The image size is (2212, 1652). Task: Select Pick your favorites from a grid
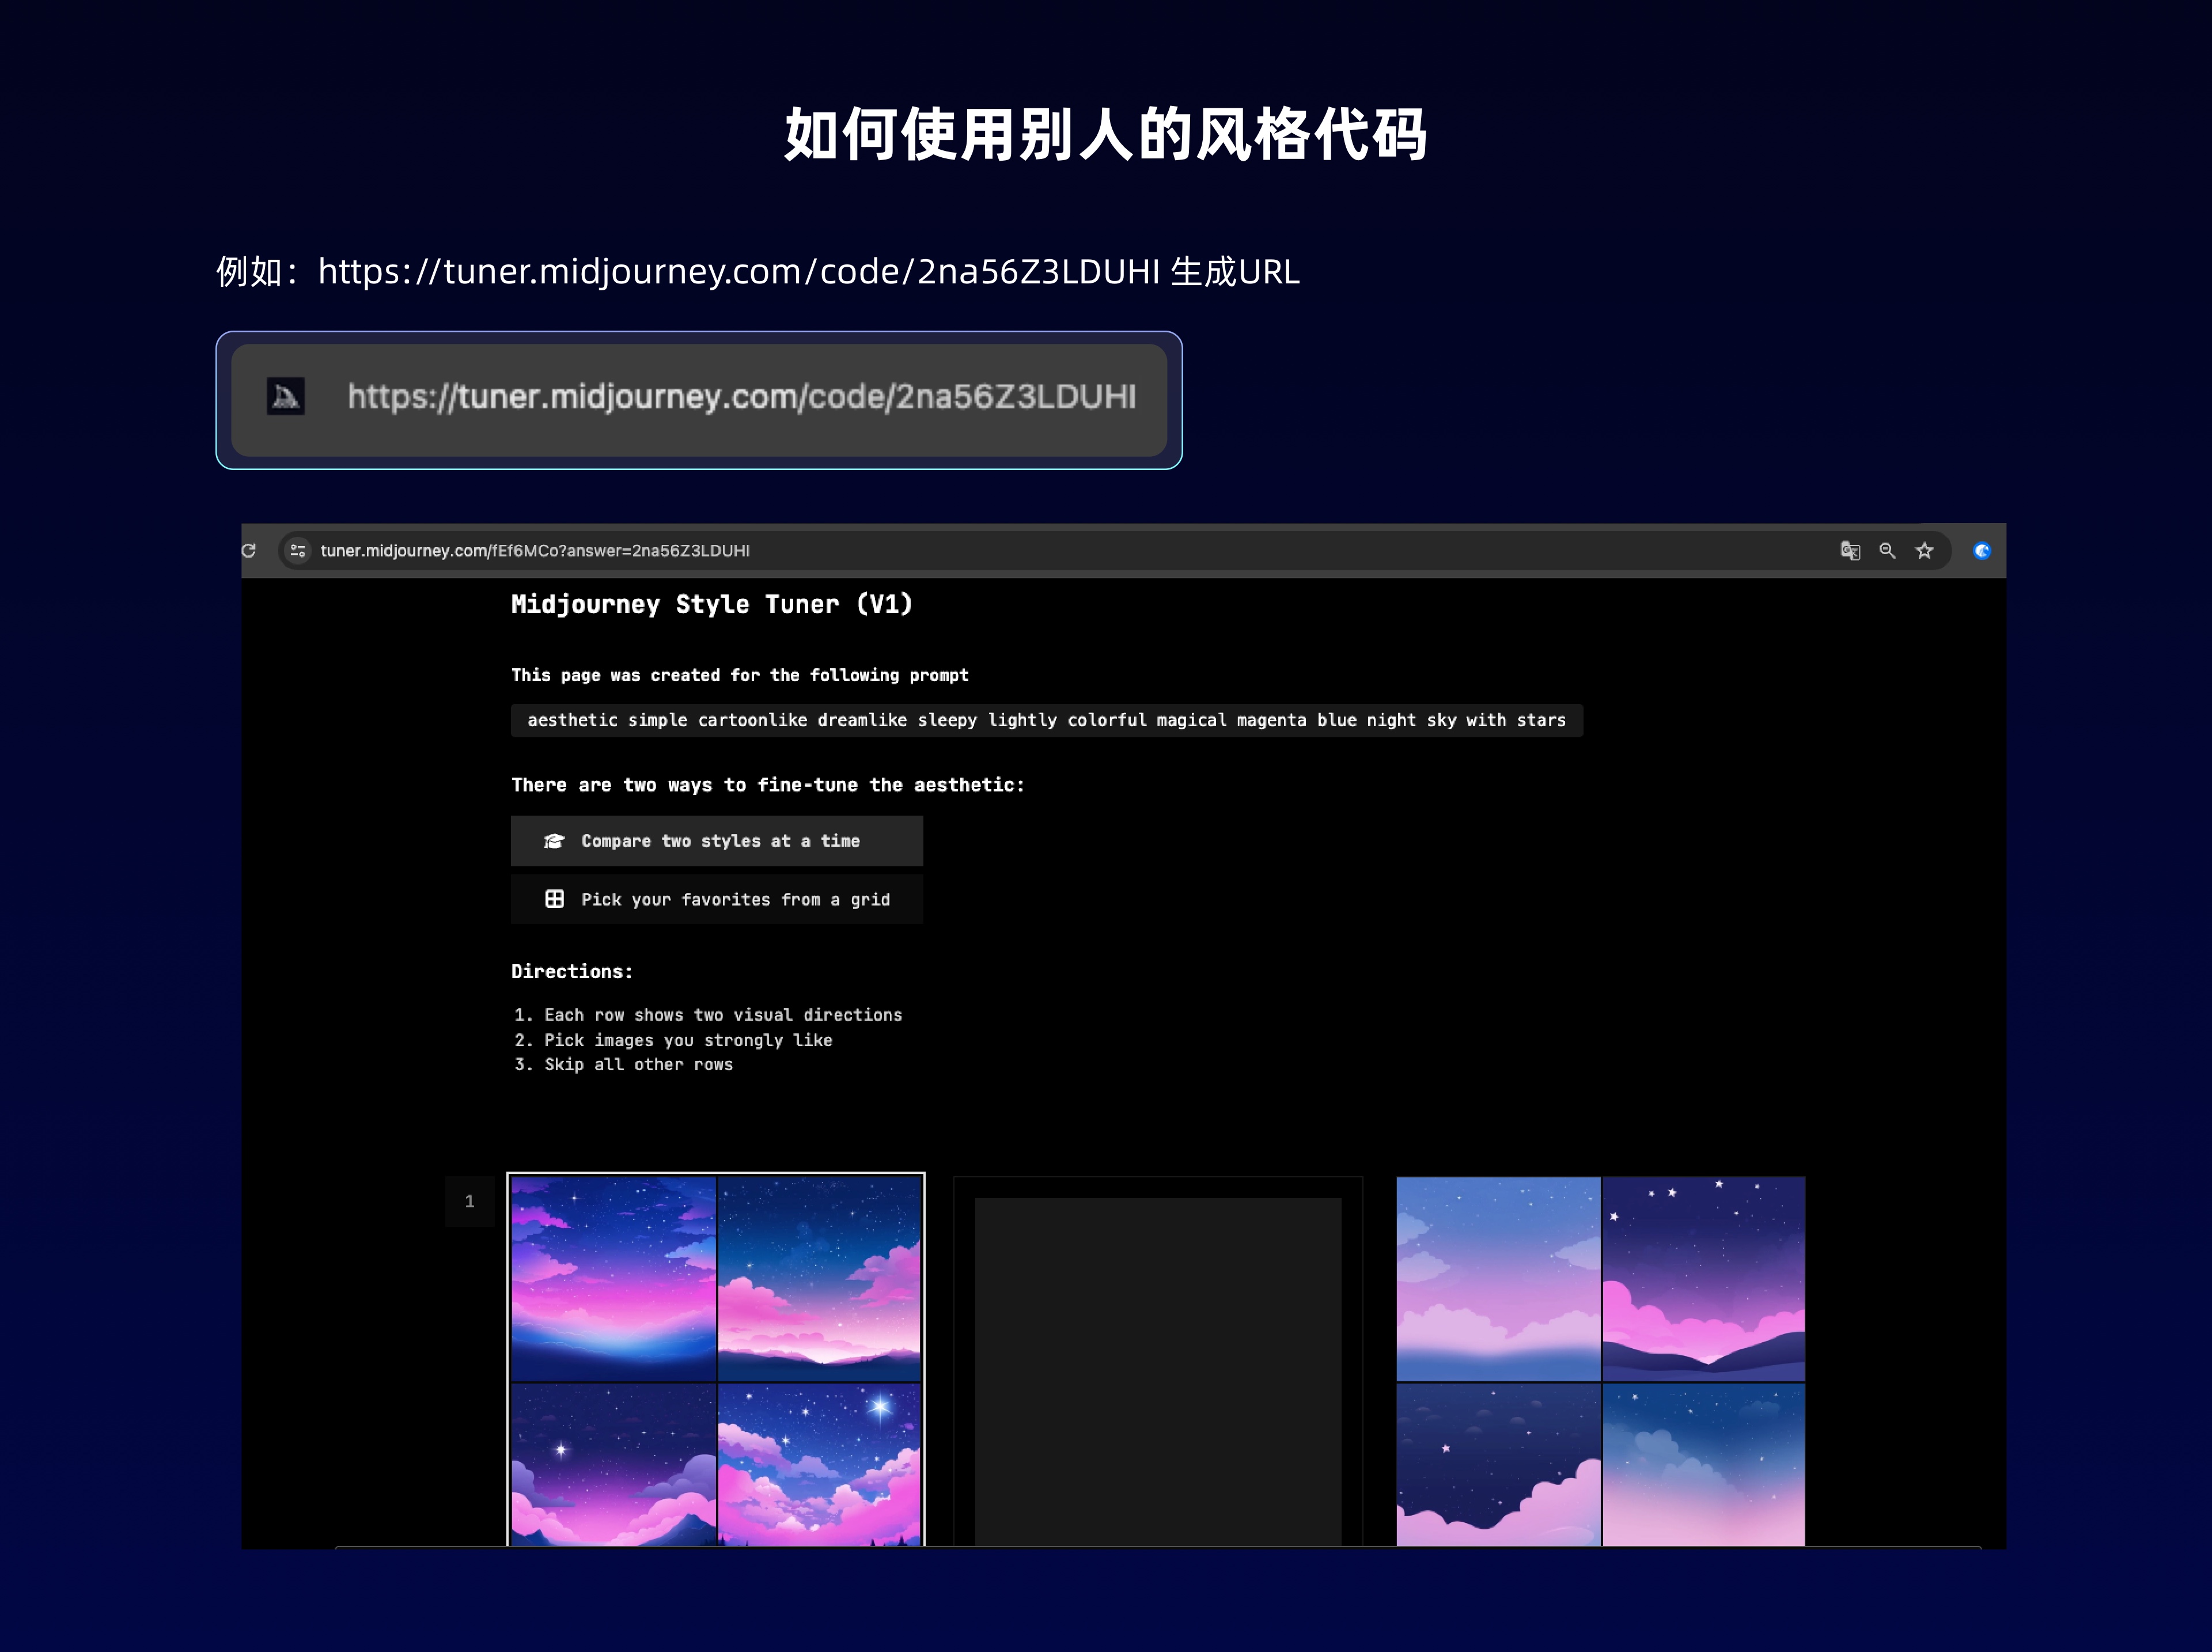717,899
